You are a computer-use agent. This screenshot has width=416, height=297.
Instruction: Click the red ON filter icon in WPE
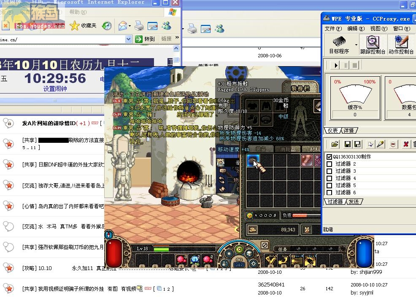(x=393, y=144)
